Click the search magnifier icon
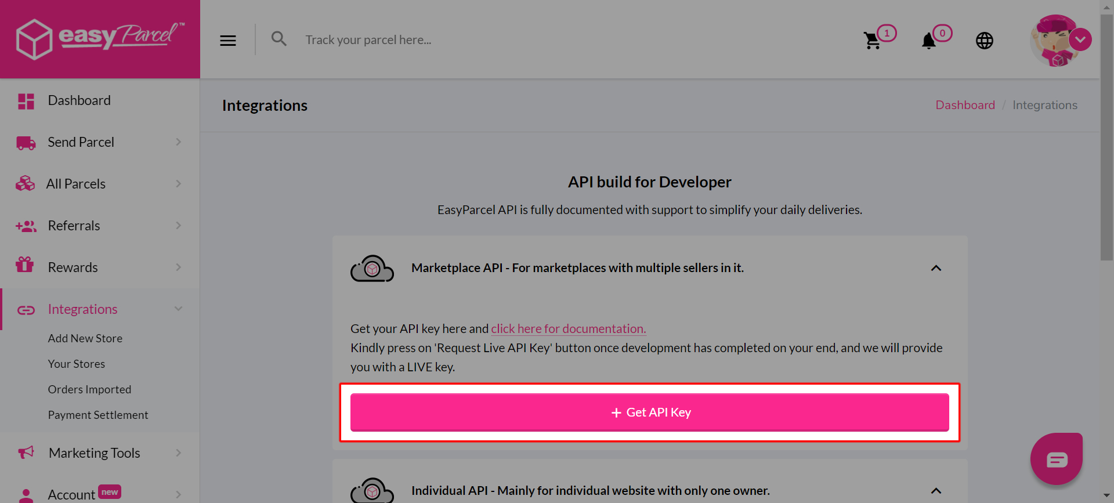The height and width of the screenshot is (503, 1114). 279,39
